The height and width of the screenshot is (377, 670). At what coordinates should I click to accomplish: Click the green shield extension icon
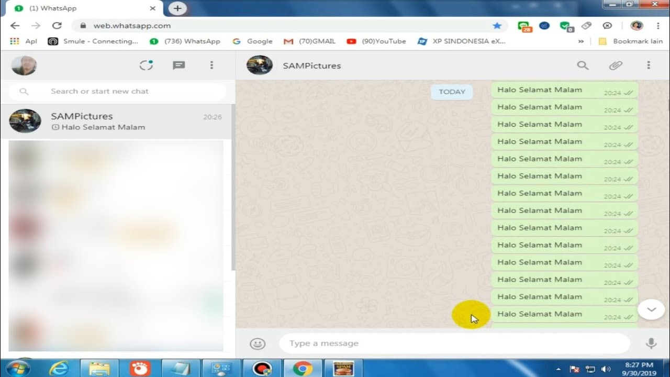[x=566, y=26]
